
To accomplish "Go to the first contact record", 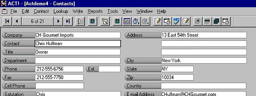I will click(7, 21).
